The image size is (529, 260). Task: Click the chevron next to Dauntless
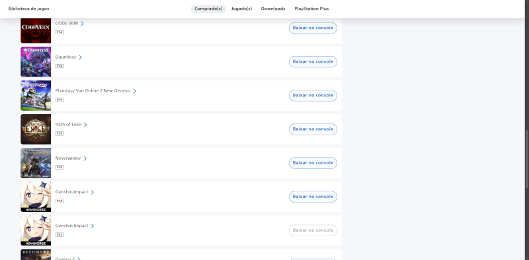(x=80, y=57)
